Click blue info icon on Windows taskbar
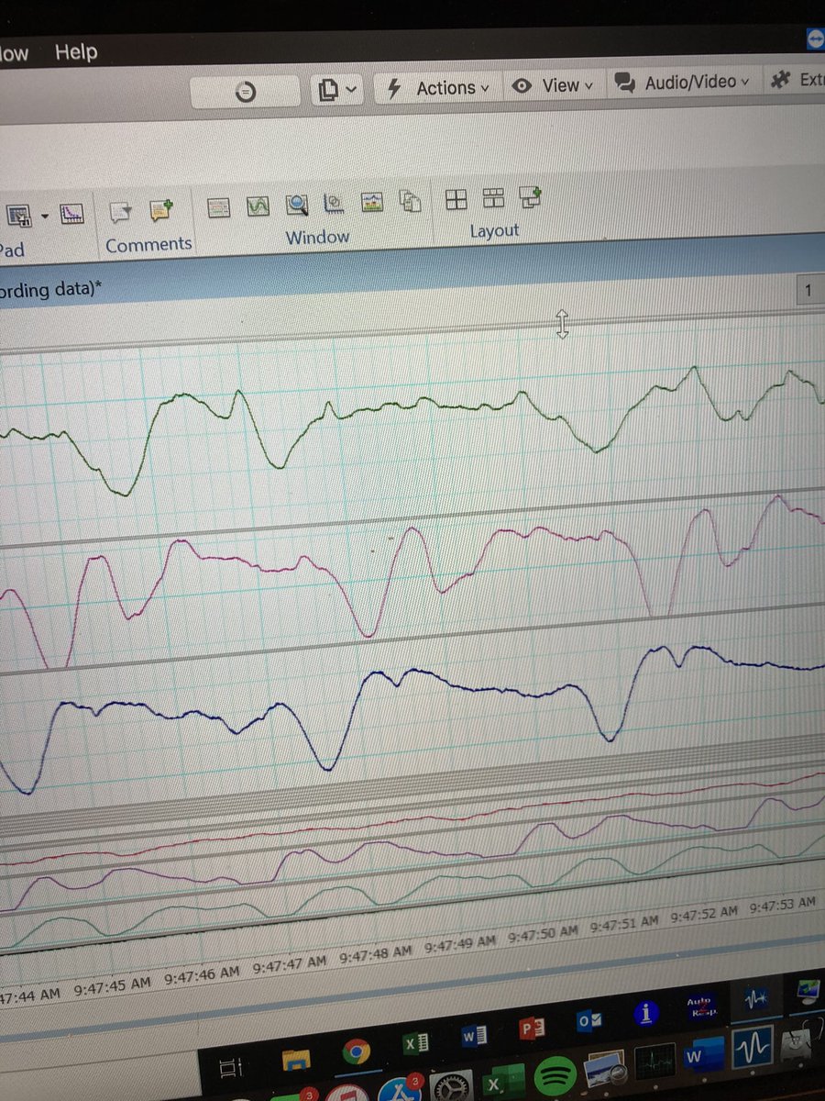Viewport: 825px width, 1101px height. click(647, 1013)
